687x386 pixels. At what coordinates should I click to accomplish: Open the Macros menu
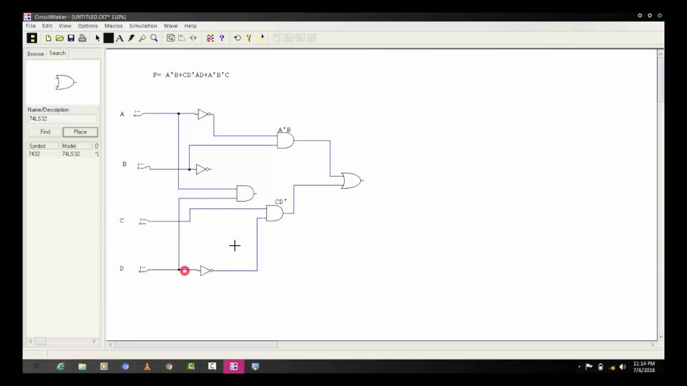click(113, 26)
